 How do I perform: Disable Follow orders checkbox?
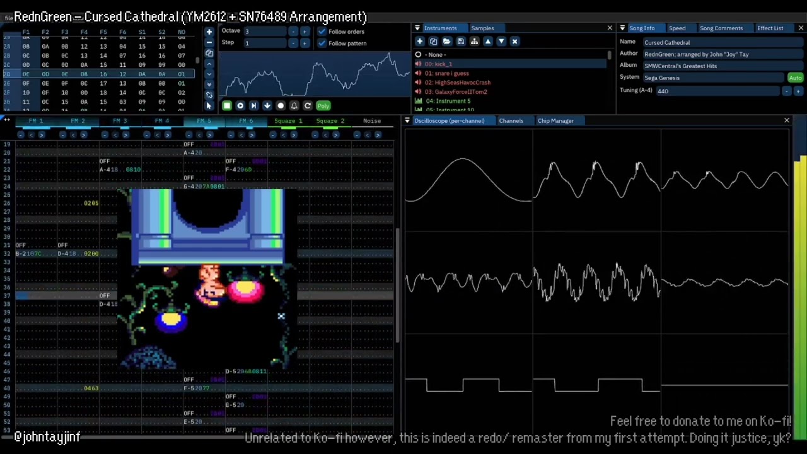pos(322,32)
